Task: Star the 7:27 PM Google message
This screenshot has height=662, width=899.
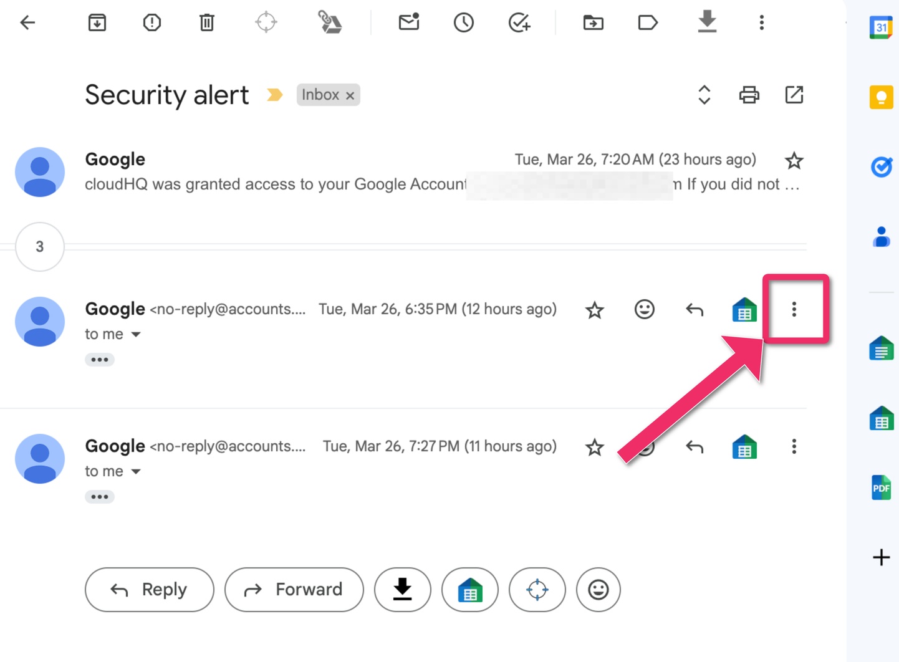Action: tap(595, 447)
